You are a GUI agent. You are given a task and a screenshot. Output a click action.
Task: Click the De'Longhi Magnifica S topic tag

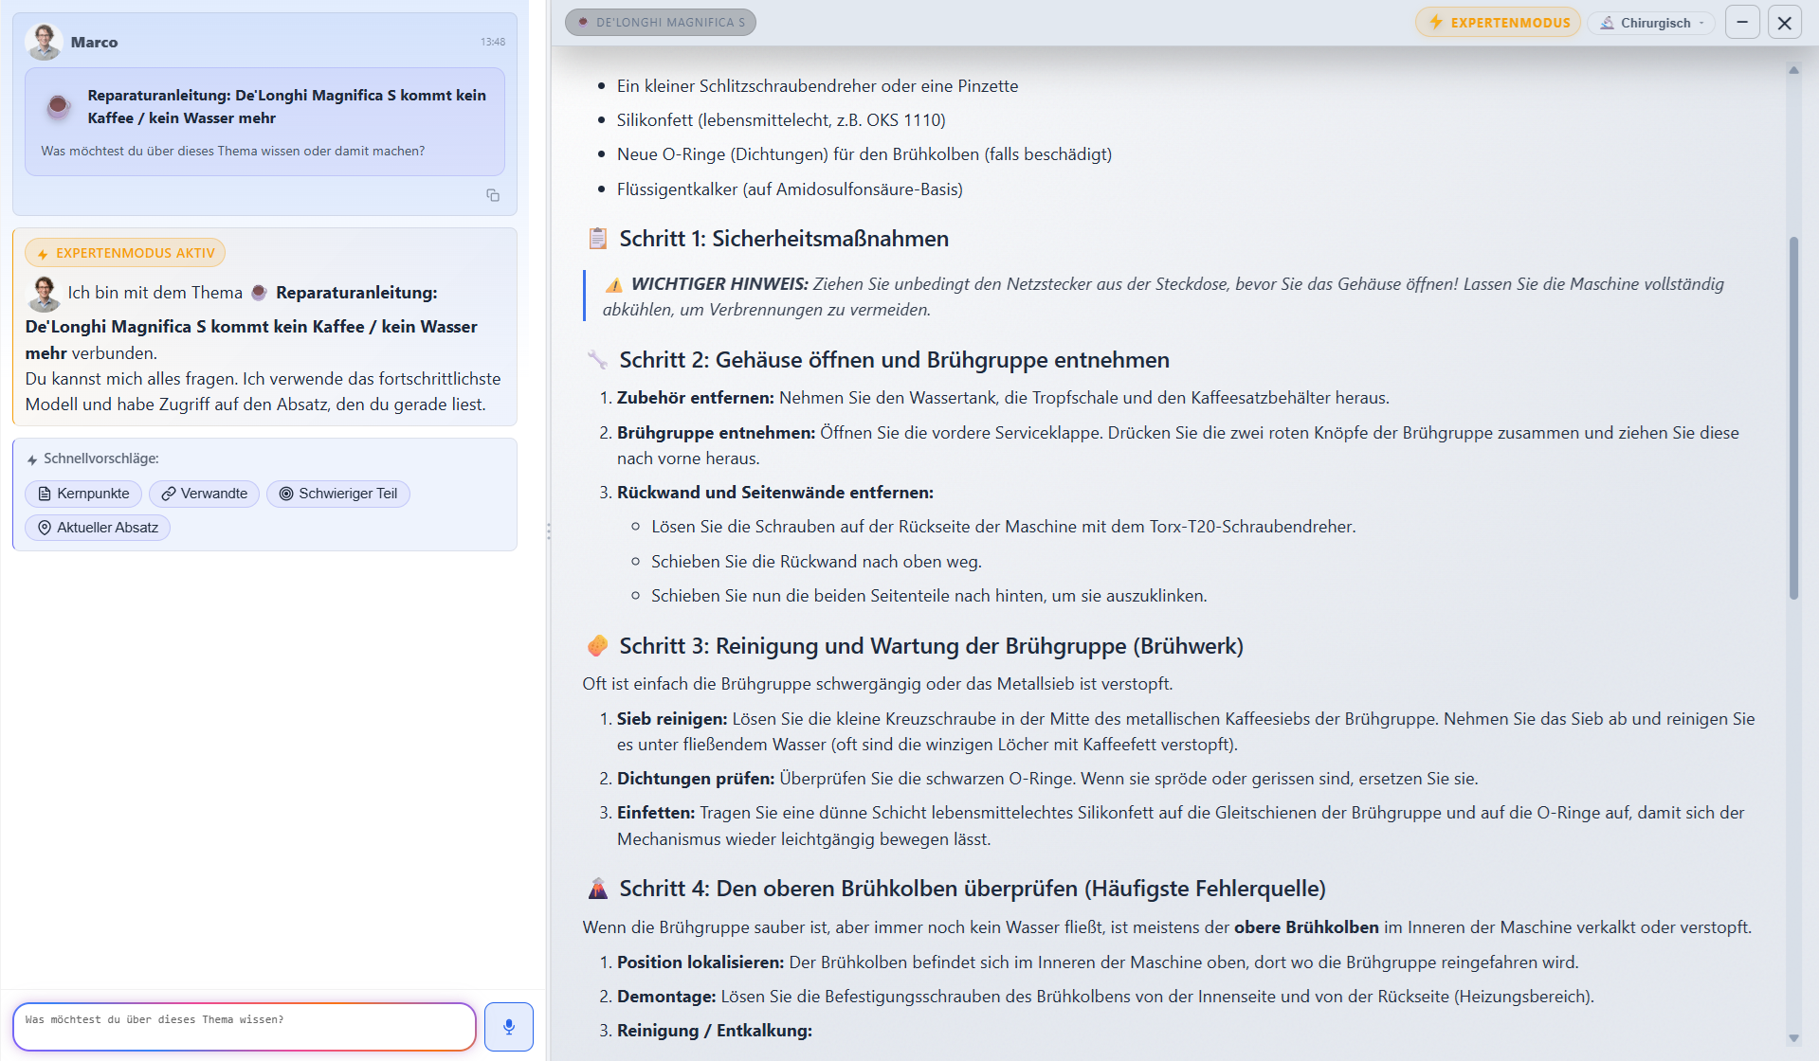tap(661, 22)
